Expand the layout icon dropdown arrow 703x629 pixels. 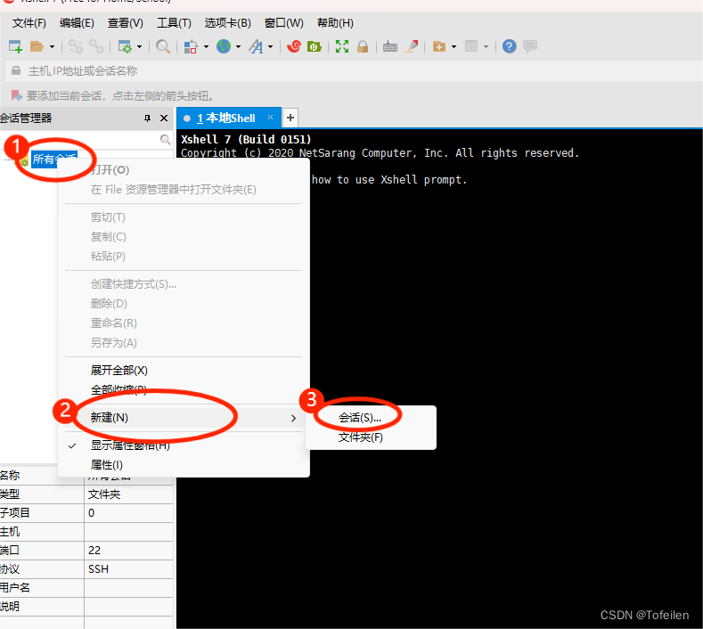(x=486, y=46)
